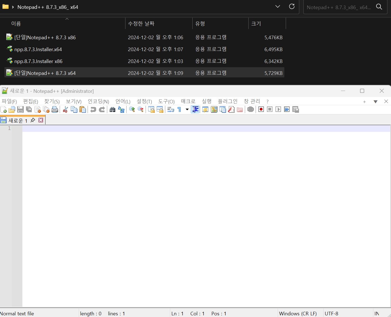Click the Redo arrow icon
Screen dimensions: 391x317
pos(102,109)
